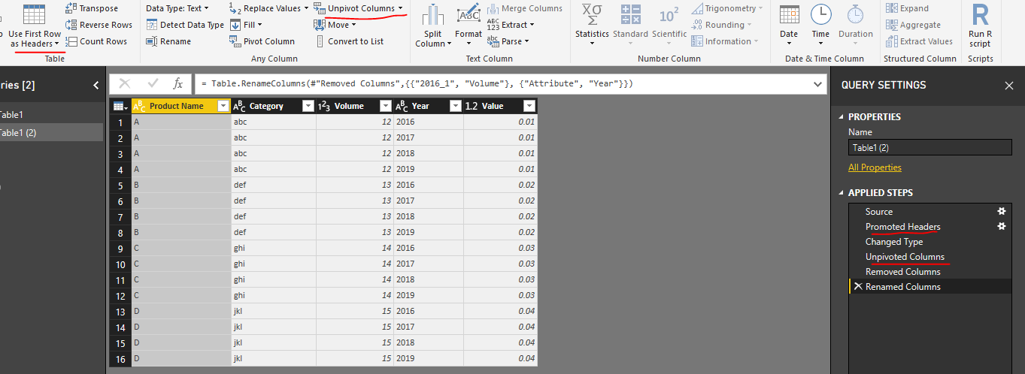Confirm the formula with the checkmark icon
Screen dimensions: 1025x374
pos(153,84)
